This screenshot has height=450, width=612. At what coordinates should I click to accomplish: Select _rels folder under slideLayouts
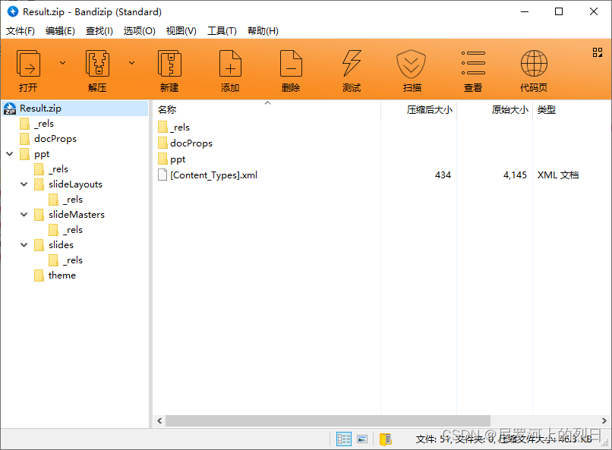click(x=66, y=200)
